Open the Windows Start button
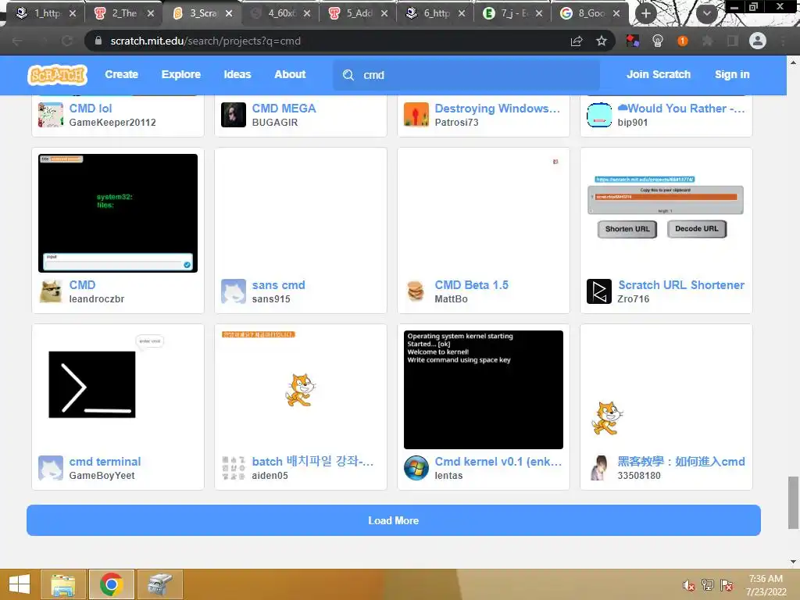Image resolution: width=800 pixels, height=600 pixels. pos(20,584)
